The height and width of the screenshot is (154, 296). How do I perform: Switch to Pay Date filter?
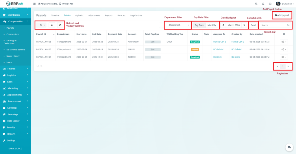click(199, 25)
